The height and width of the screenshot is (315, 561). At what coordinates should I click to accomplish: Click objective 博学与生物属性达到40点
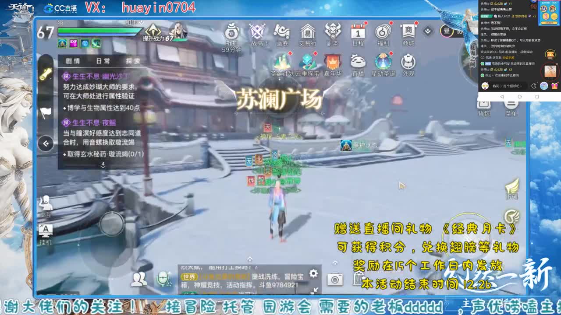tap(101, 108)
